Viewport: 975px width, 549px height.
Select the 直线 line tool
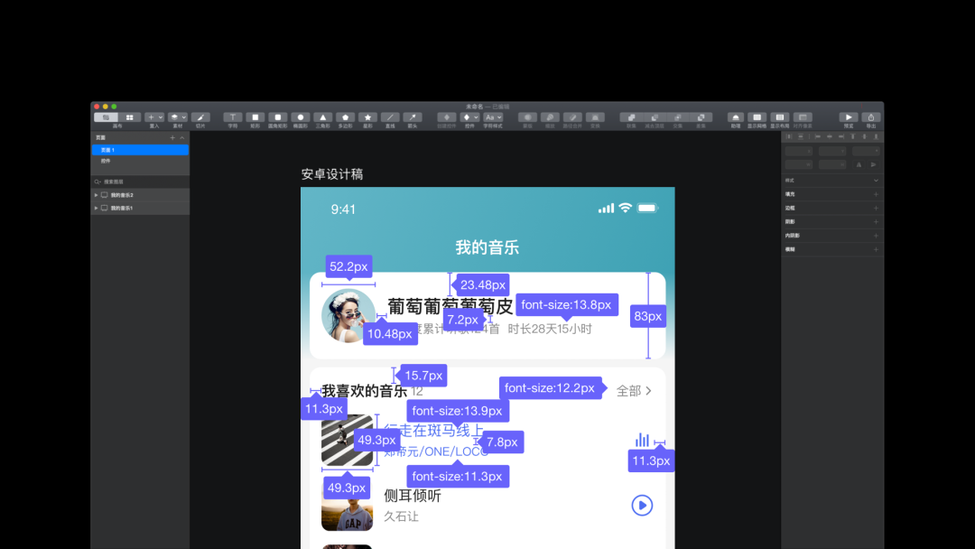click(390, 116)
